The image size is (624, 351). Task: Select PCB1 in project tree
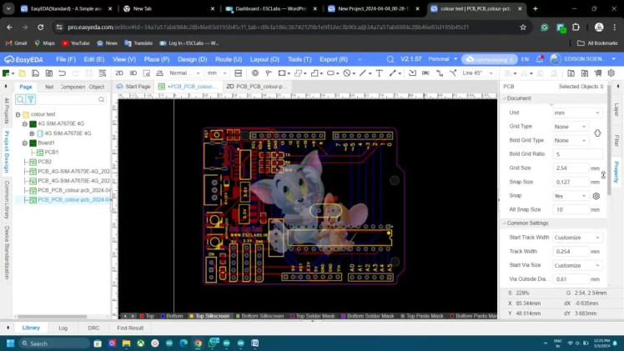(51, 153)
